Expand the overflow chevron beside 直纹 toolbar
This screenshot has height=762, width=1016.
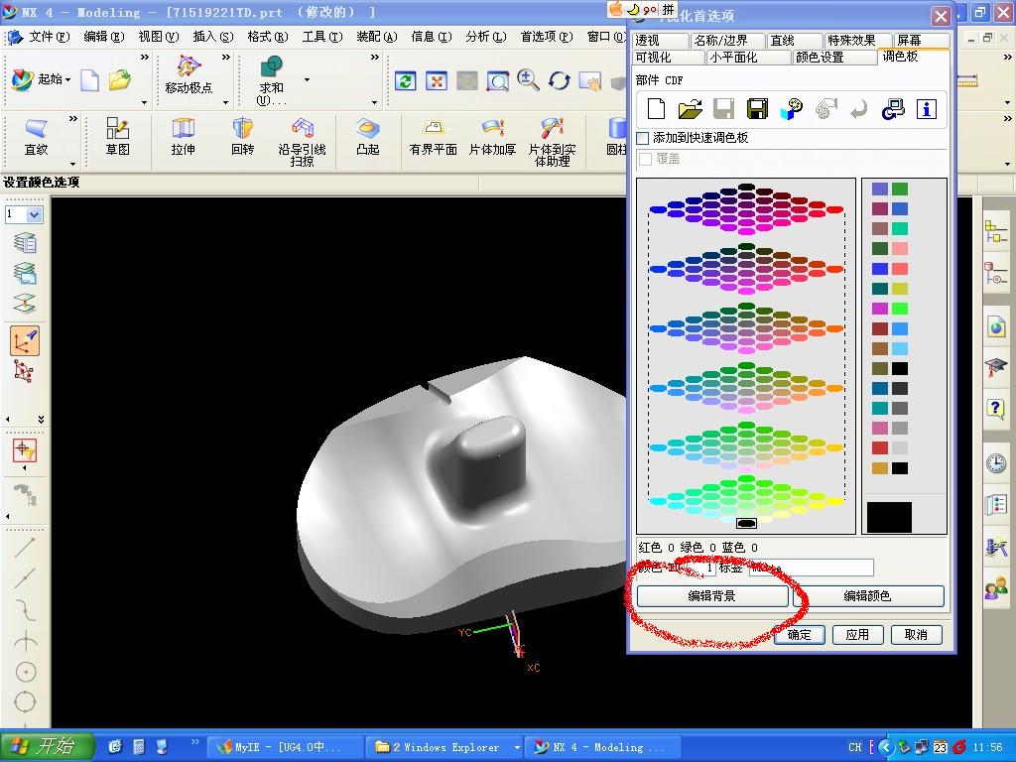[x=73, y=119]
